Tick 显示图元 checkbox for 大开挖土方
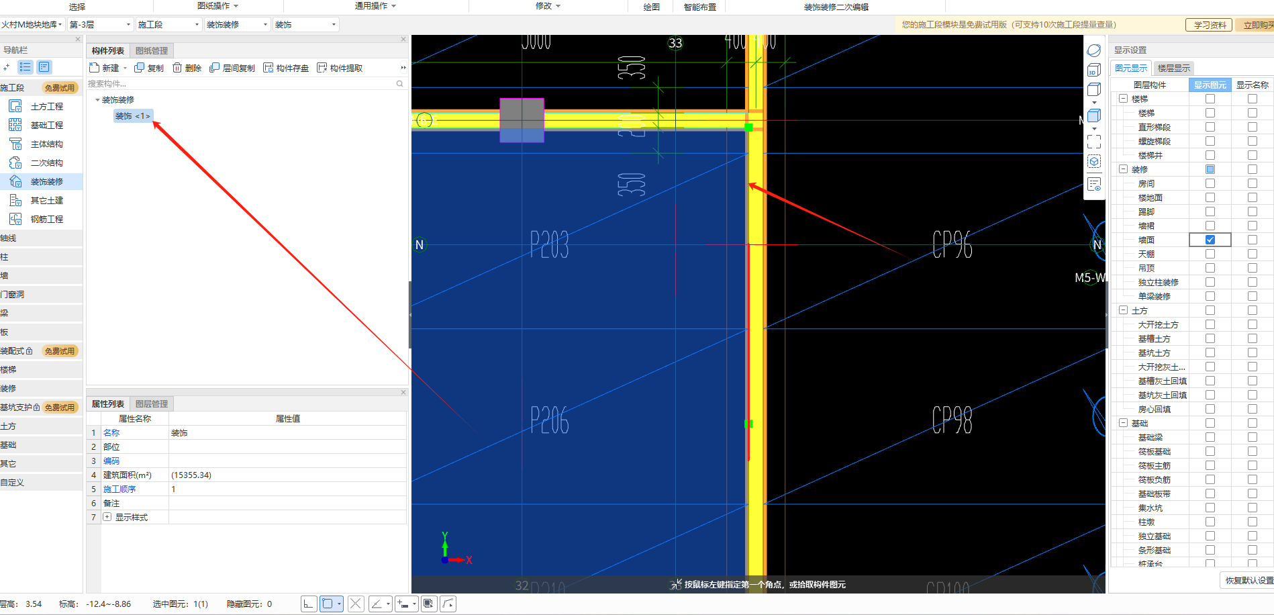 1210,324
